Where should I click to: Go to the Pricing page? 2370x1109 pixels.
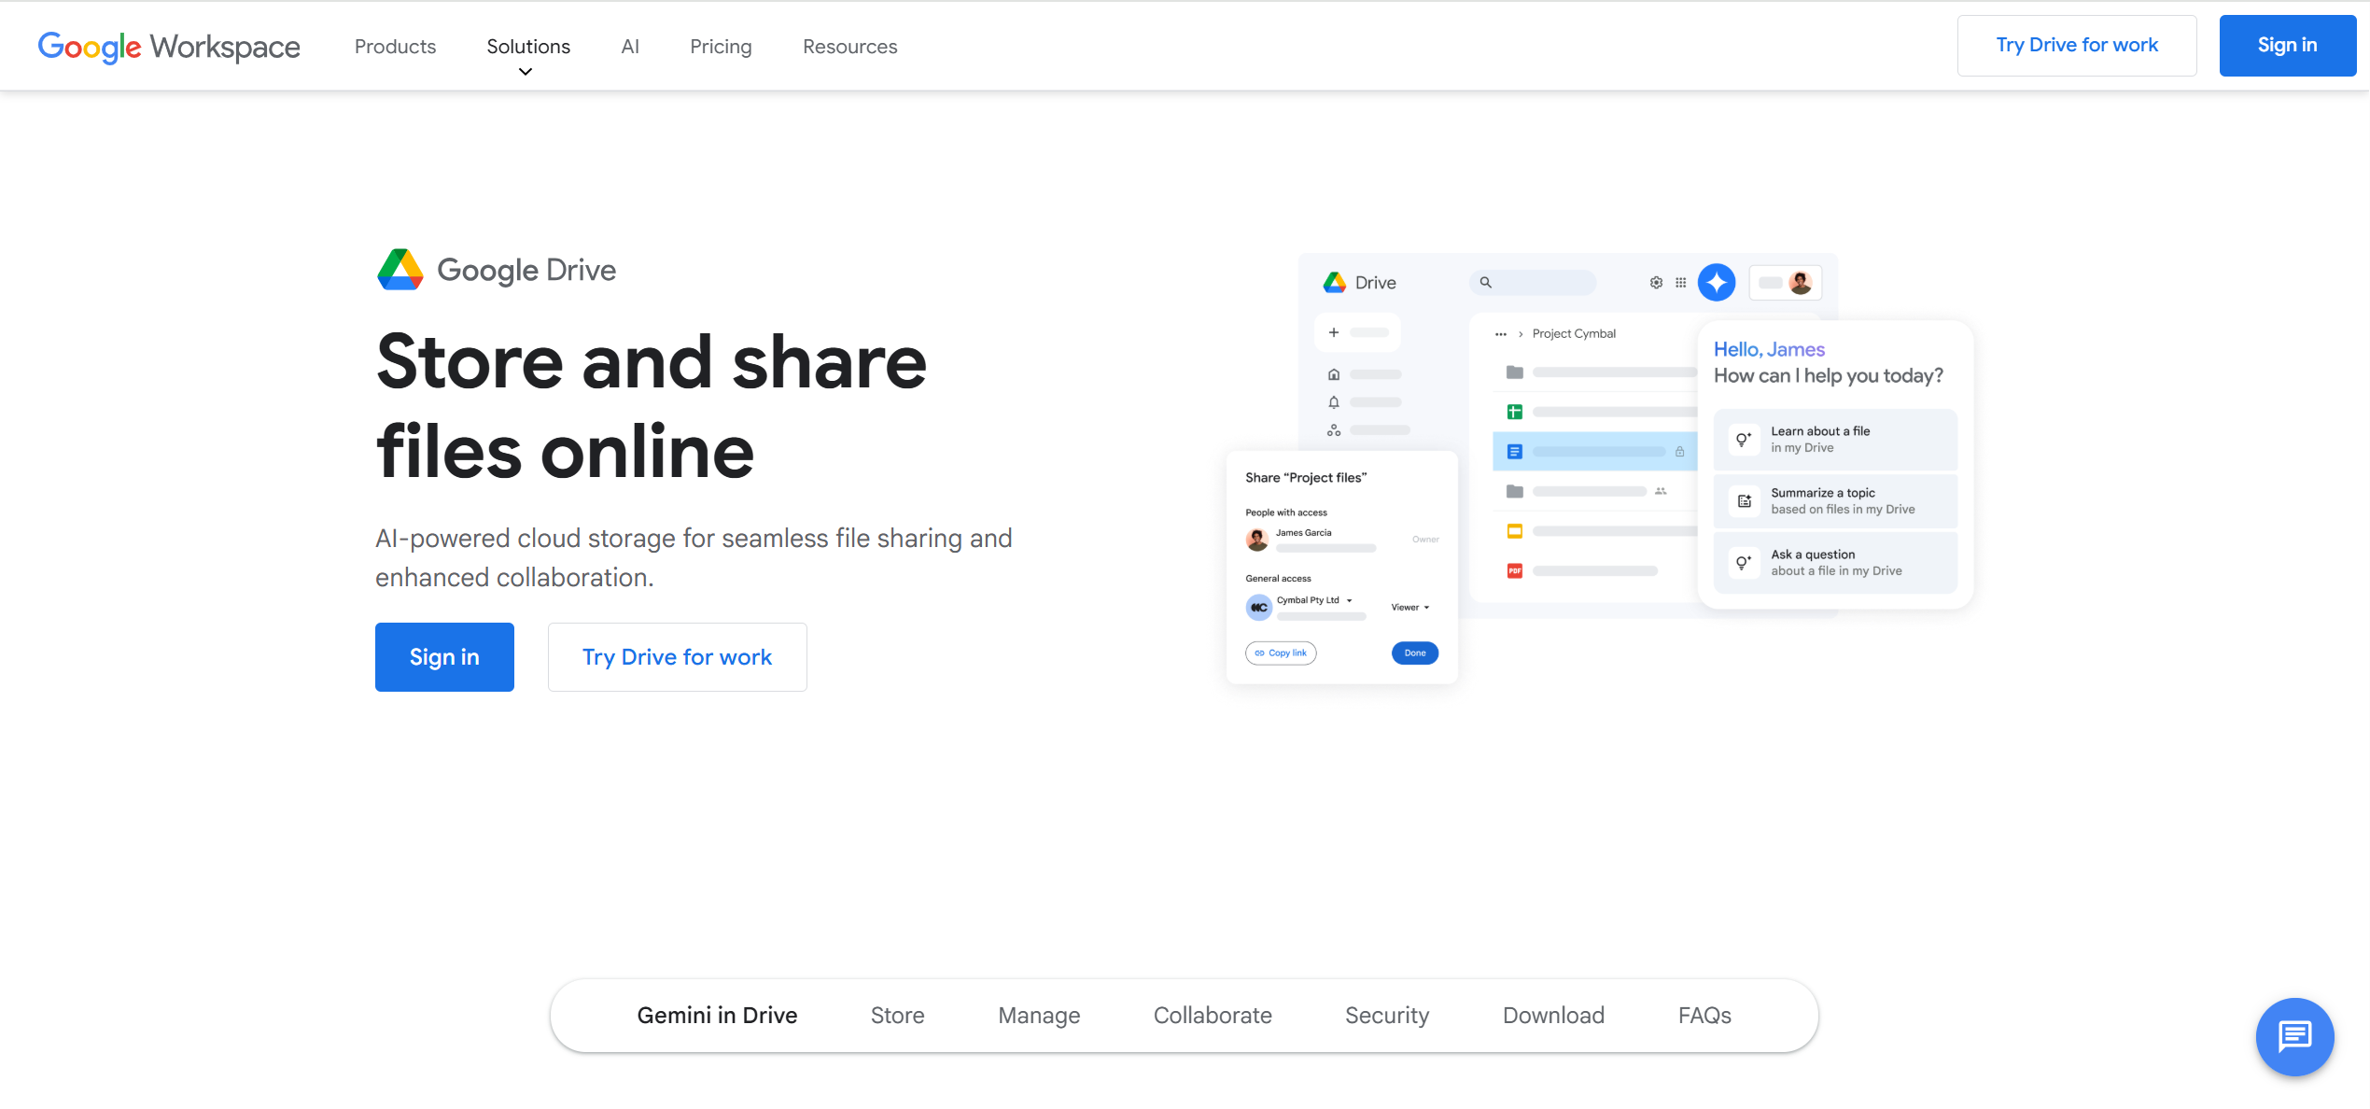coord(721,47)
